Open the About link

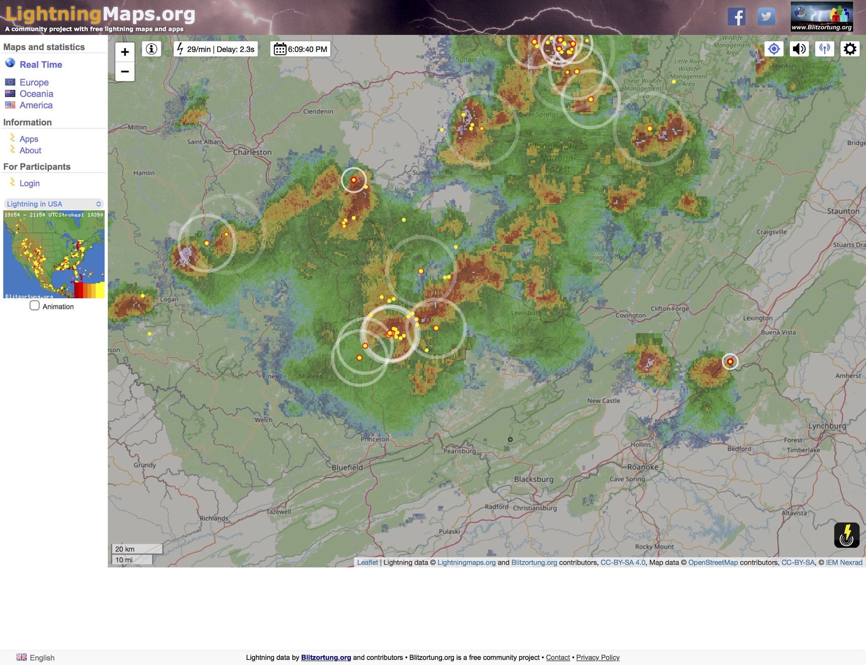click(30, 150)
